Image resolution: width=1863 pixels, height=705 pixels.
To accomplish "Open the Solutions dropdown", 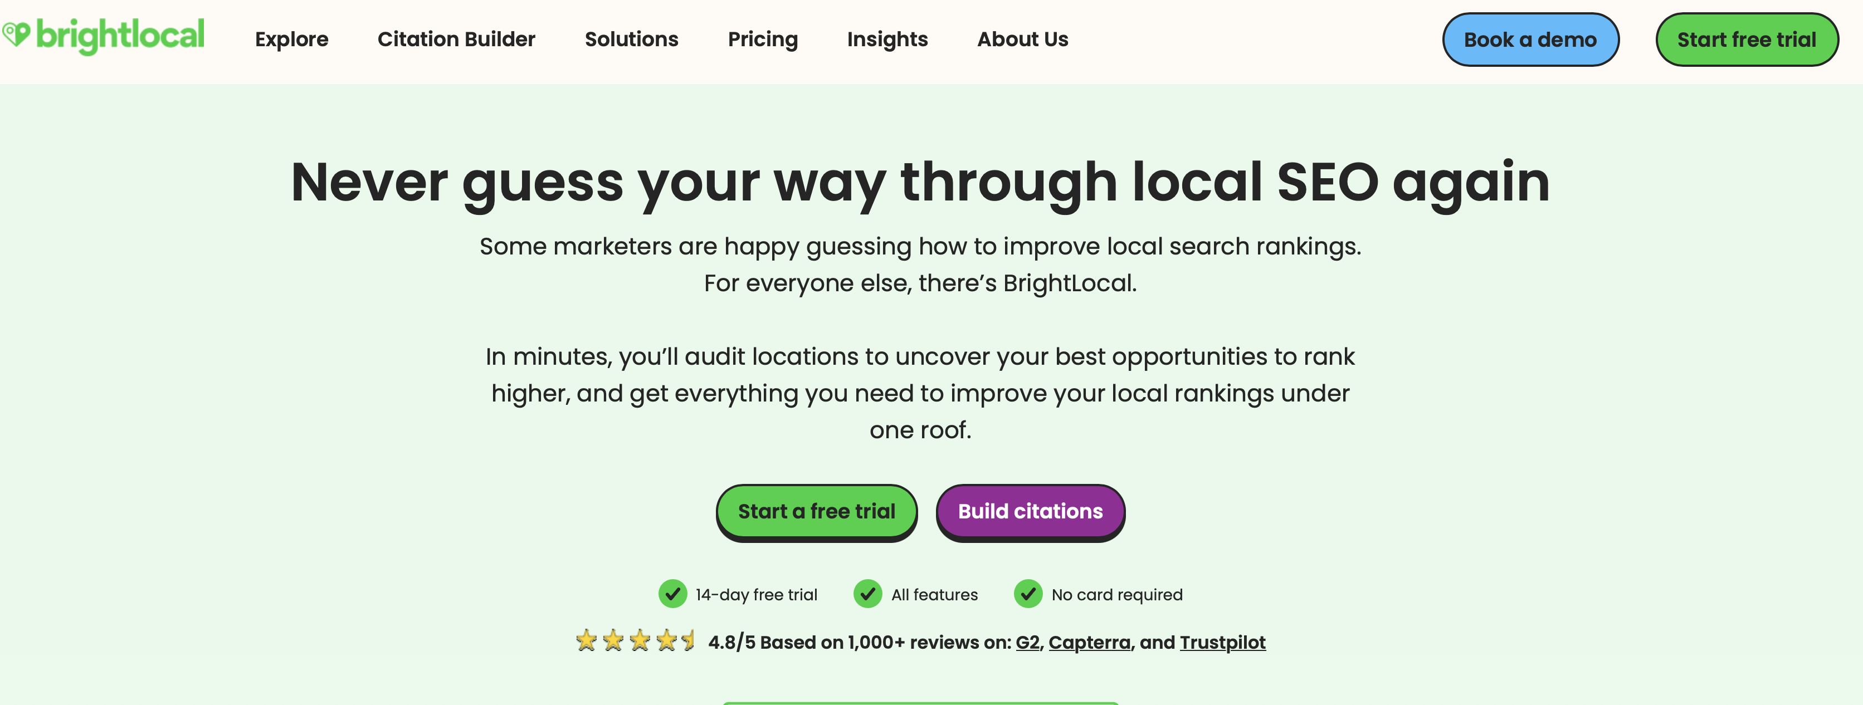I will click(x=631, y=40).
